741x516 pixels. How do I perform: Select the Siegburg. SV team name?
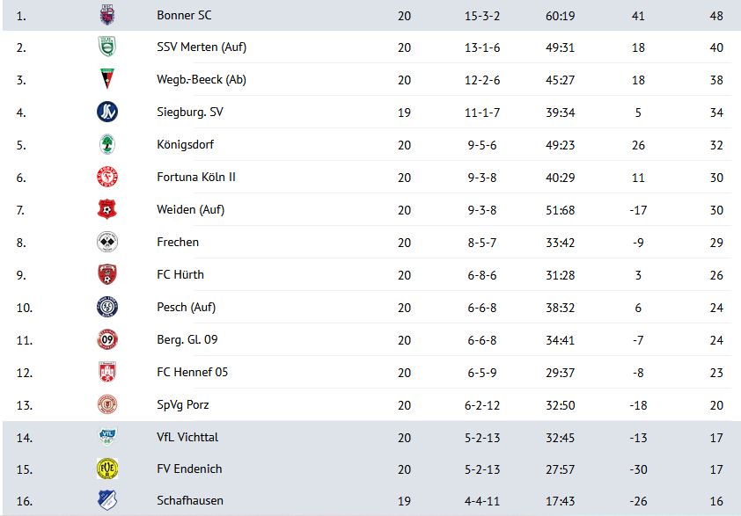tap(189, 112)
